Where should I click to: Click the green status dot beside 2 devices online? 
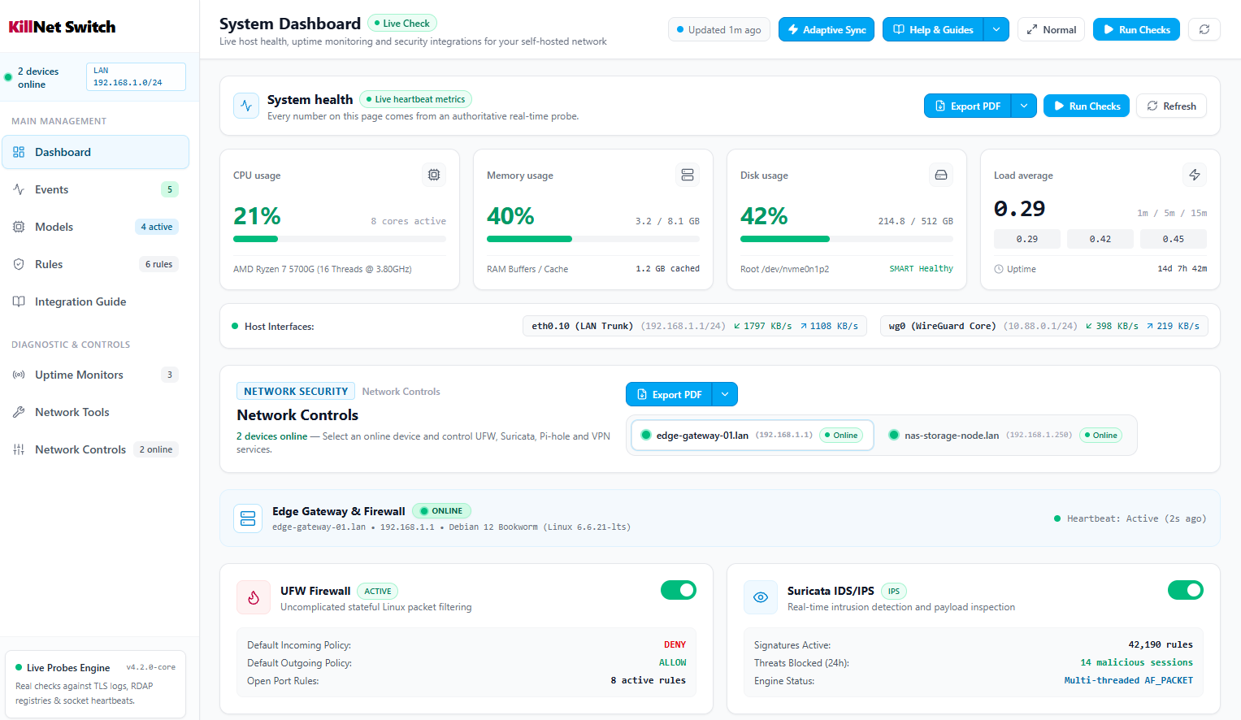click(x=8, y=78)
